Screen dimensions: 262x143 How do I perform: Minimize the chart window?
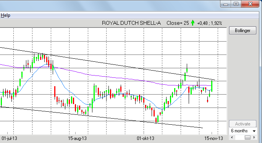tap(226, 4)
